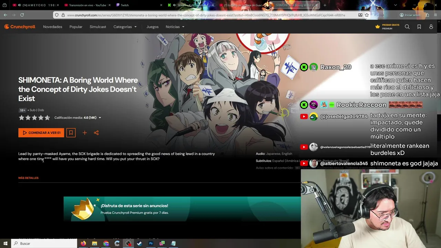Open the browser tabs list dropdown chevron
The width and height of the screenshot is (441, 248).
395,5
